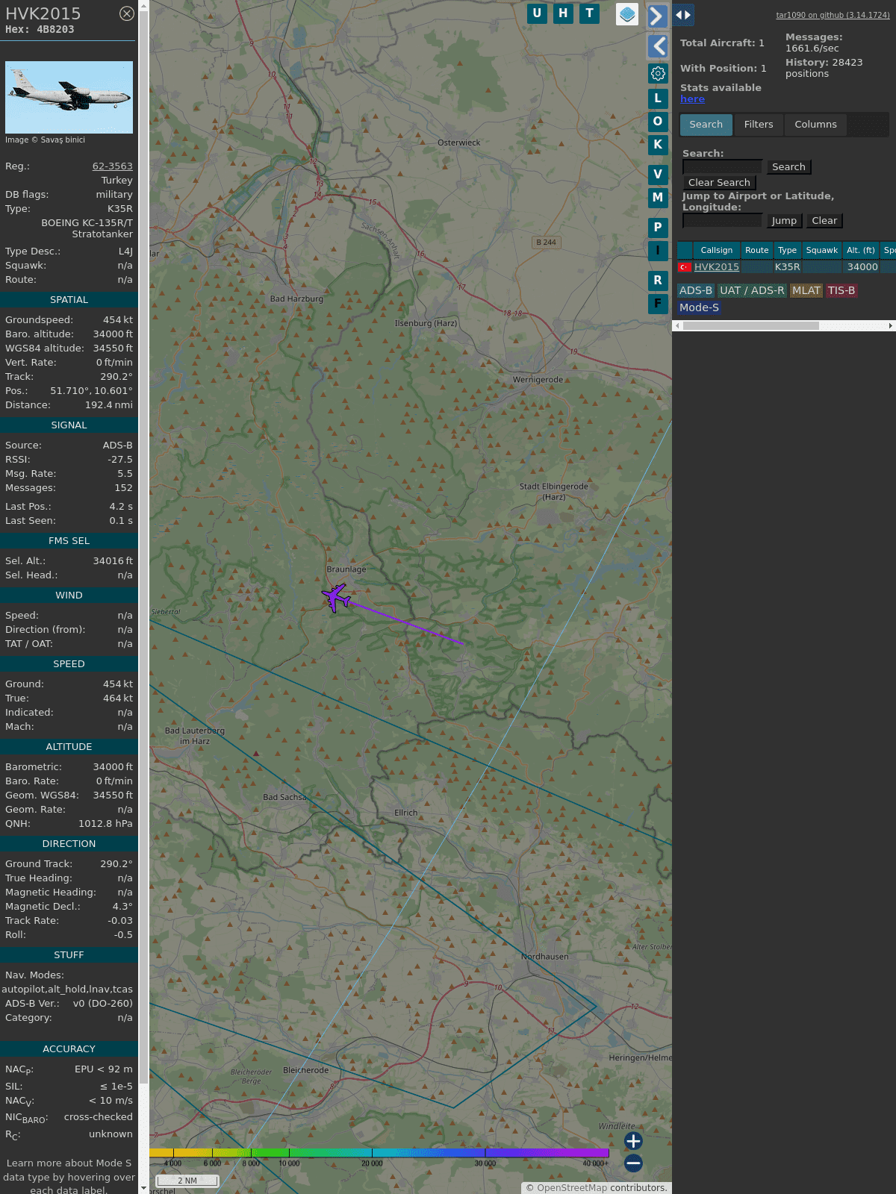Toggle the R map option button

pyautogui.click(x=658, y=281)
